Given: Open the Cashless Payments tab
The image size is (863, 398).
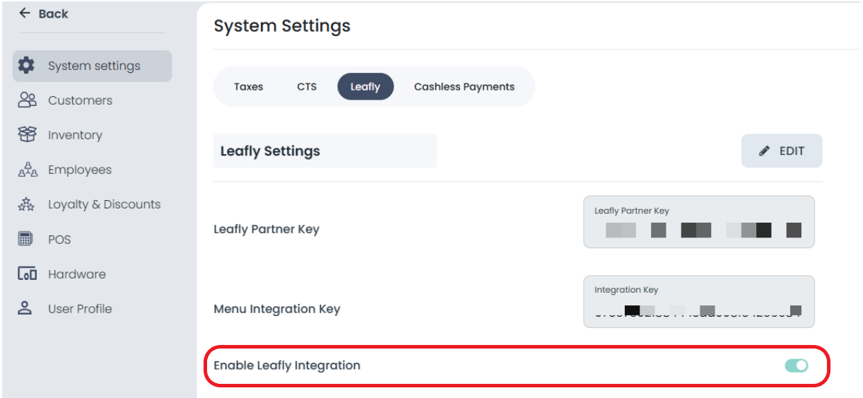Looking at the screenshot, I should (x=464, y=87).
